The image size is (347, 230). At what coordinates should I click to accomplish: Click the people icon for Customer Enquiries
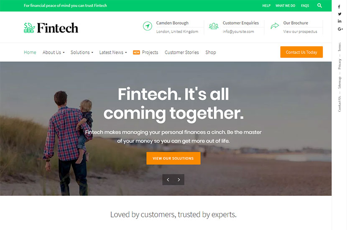click(214, 26)
